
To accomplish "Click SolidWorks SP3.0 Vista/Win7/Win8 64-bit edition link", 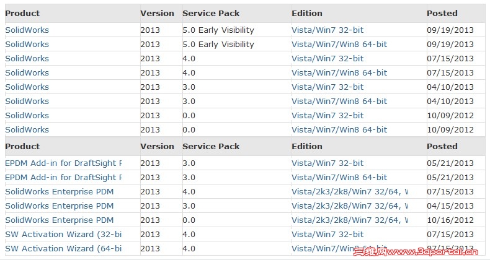I will [339, 102].
